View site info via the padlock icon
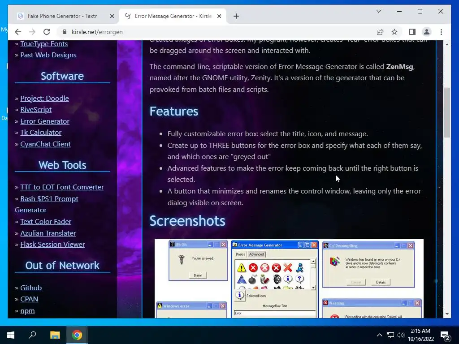This screenshot has height=344, width=459. click(x=65, y=32)
